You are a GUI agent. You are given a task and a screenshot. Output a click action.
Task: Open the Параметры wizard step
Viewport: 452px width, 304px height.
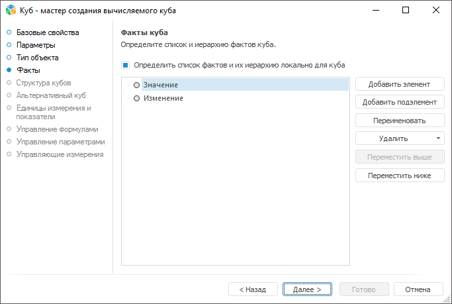point(36,45)
